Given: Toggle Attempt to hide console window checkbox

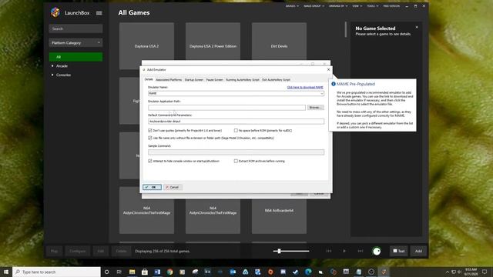Looking at the screenshot, I should [x=150, y=161].
